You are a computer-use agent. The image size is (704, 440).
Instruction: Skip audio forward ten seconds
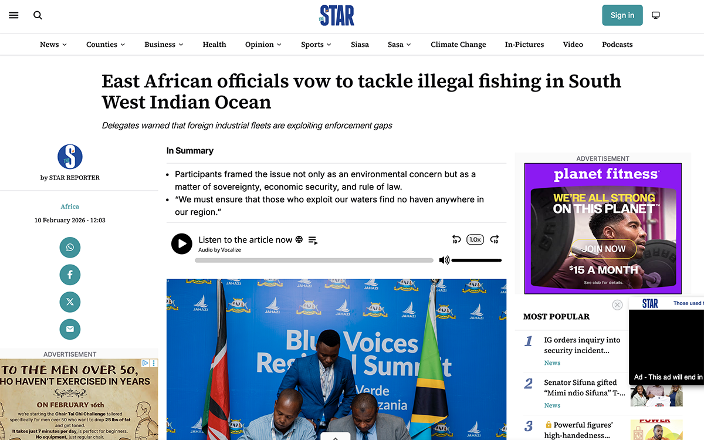point(495,239)
